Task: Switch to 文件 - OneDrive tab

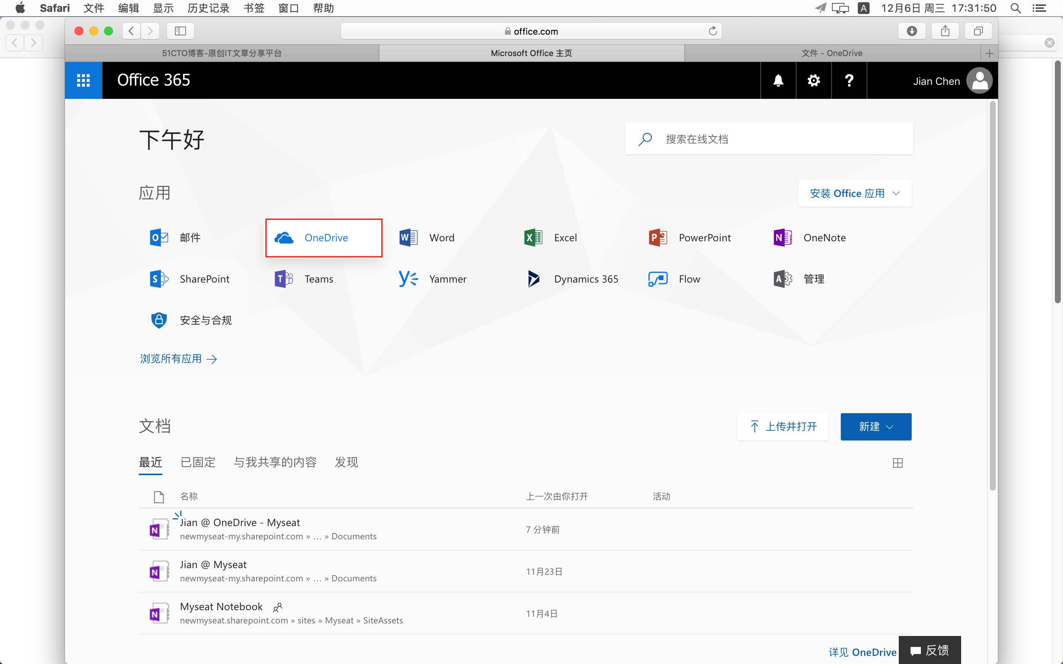Action: pyautogui.click(x=832, y=53)
